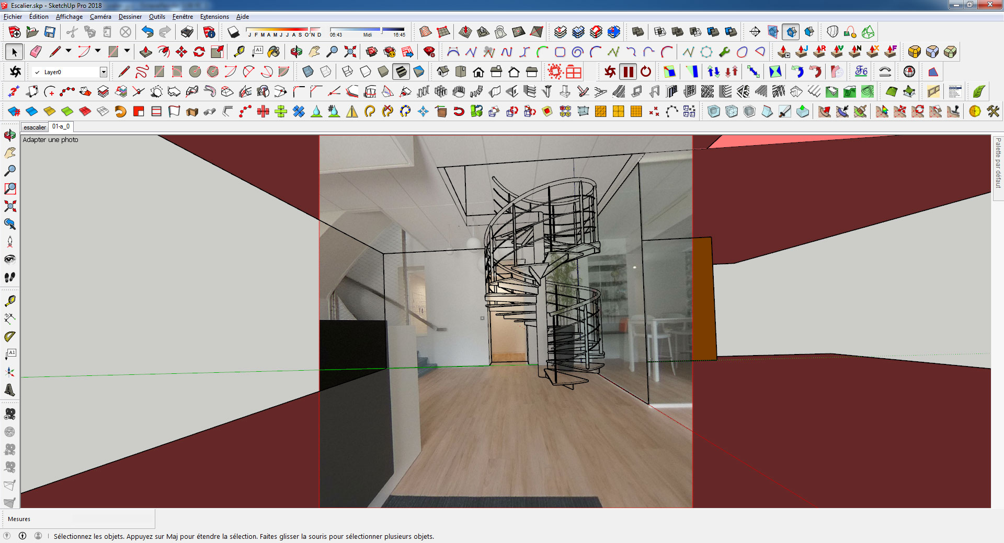Select the arrow Select tool
This screenshot has height=543, width=1004.
point(15,52)
